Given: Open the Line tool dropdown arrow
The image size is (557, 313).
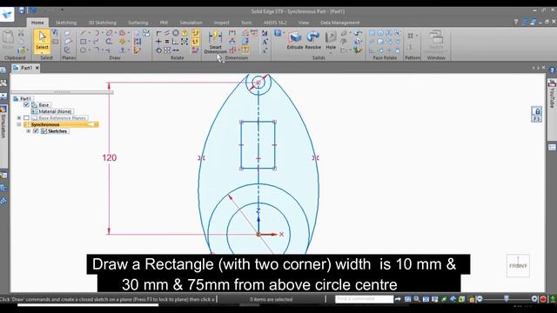Looking at the screenshot, I should pos(89,33).
